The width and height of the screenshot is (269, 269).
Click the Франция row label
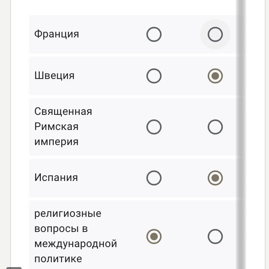pyautogui.click(x=57, y=34)
